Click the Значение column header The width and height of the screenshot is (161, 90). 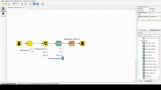coord(155,8)
